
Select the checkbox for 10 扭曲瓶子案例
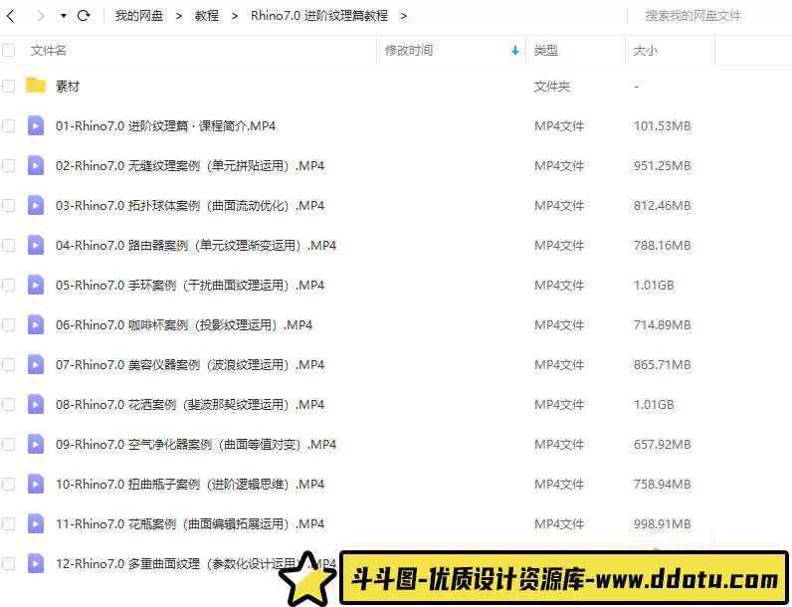[x=9, y=485]
